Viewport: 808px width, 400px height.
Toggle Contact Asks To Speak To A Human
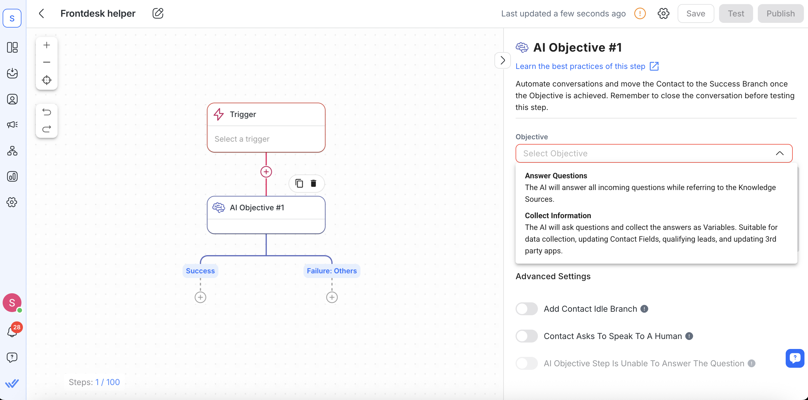point(526,336)
